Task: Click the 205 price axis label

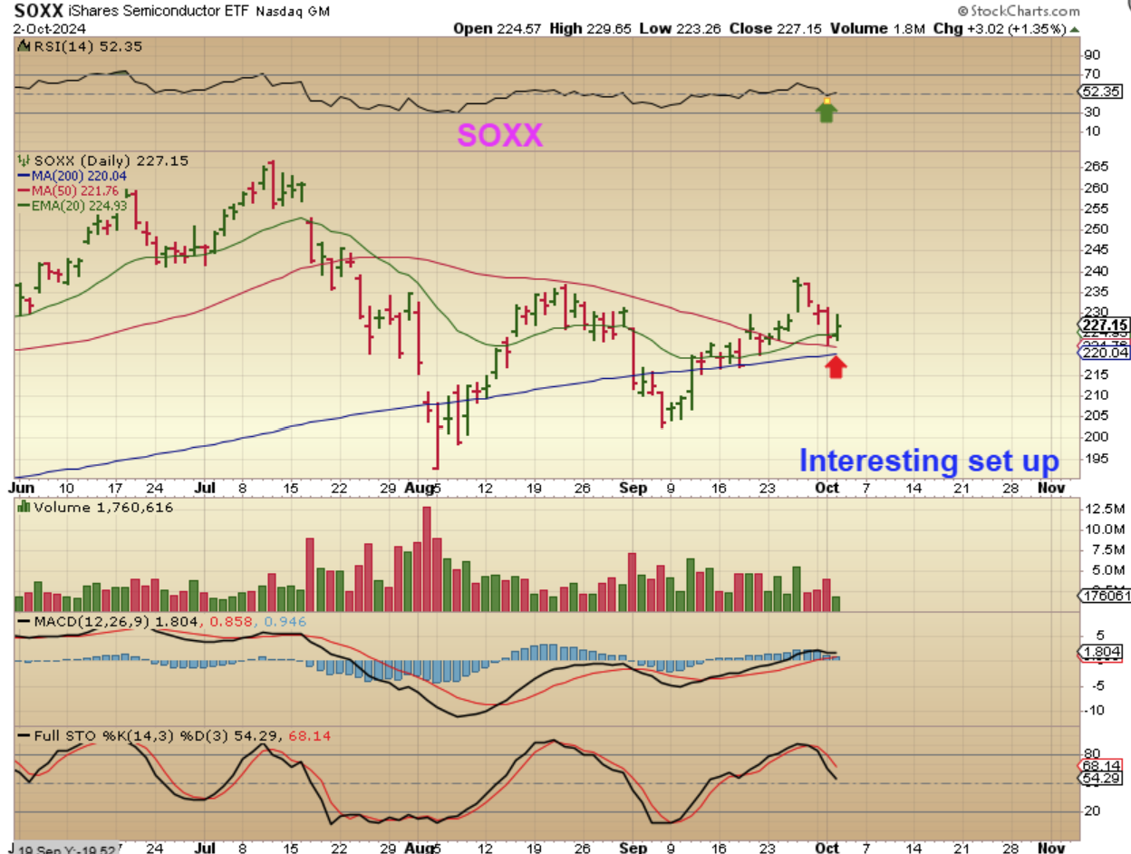Action: click(x=1095, y=416)
